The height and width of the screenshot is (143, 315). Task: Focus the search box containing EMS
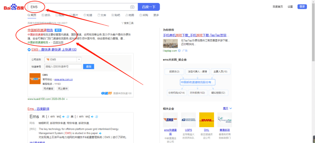click(x=83, y=7)
